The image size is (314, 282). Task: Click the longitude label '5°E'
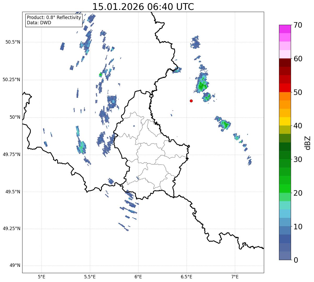point(42,277)
